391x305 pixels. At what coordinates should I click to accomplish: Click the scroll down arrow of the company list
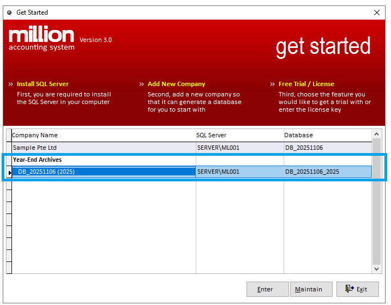pyautogui.click(x=376, y=269)
